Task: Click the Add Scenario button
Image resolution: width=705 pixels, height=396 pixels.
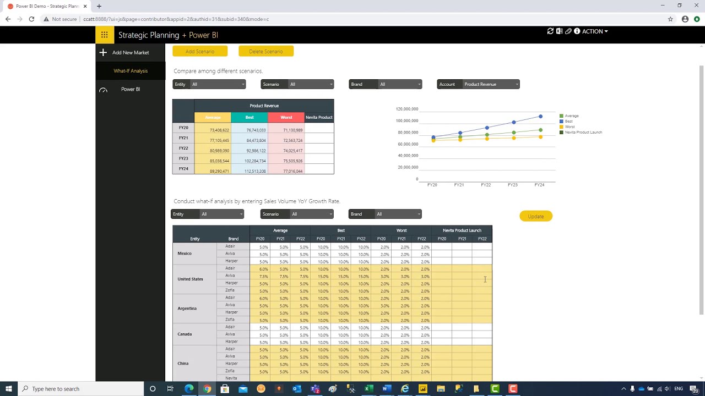Action: click(200, 51)
